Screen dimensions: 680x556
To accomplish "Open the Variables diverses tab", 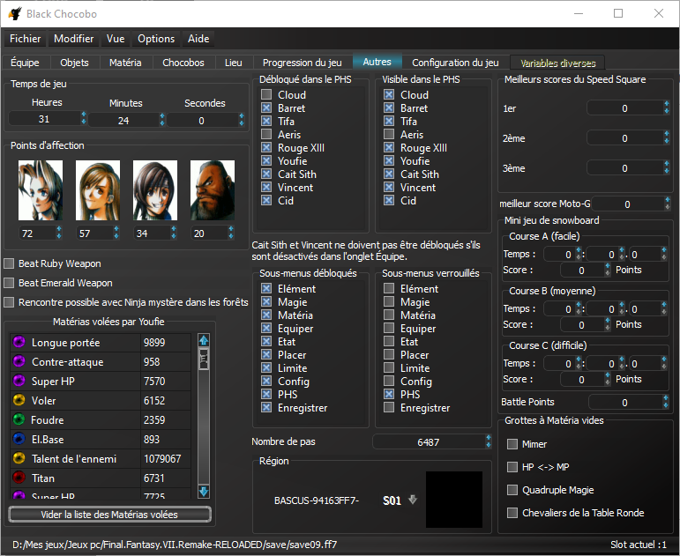I will point(557,63).
